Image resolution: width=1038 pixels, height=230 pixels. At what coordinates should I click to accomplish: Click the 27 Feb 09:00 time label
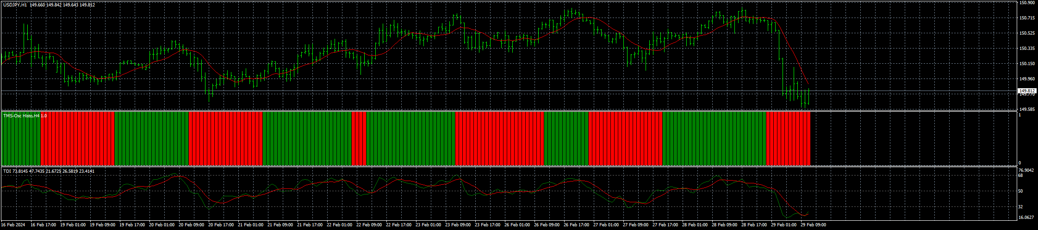coord(635,225)
